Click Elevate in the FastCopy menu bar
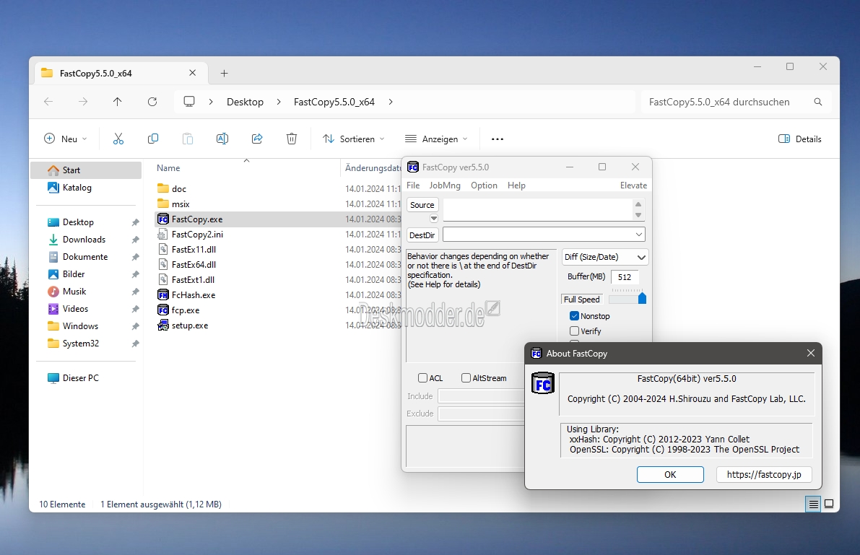 tap(633, 185)
